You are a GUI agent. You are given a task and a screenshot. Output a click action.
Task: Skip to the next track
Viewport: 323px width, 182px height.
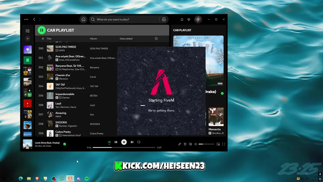[132, 142]
